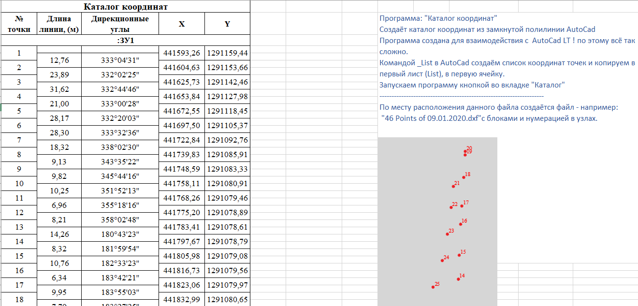Click red point 20 in the diagram
The height and width of the screenshot is (306, 638).
click(x=465, y=151)
